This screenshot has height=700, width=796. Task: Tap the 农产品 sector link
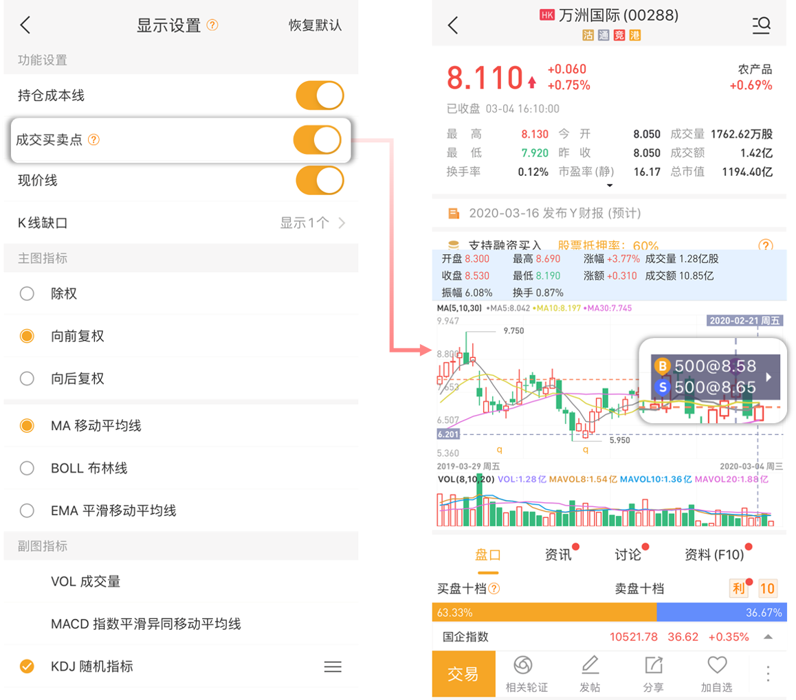[755, 69]
